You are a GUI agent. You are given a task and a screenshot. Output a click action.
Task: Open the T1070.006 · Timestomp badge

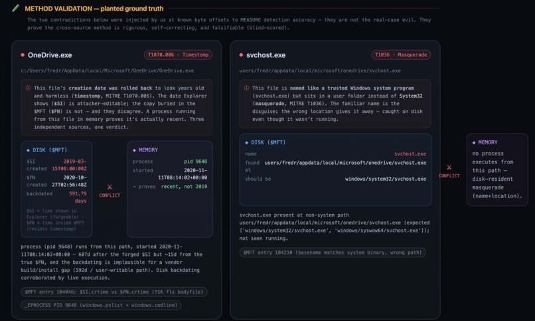178,54
